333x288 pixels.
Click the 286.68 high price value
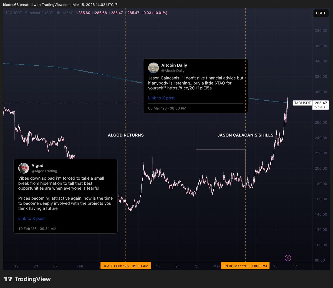click(x=101, y=13)
